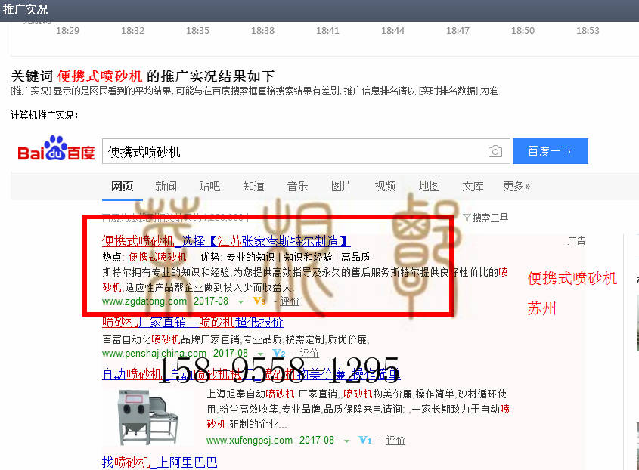Click the Baidu logo
Screen dimensions: 639x470
[x=56, y=149]
